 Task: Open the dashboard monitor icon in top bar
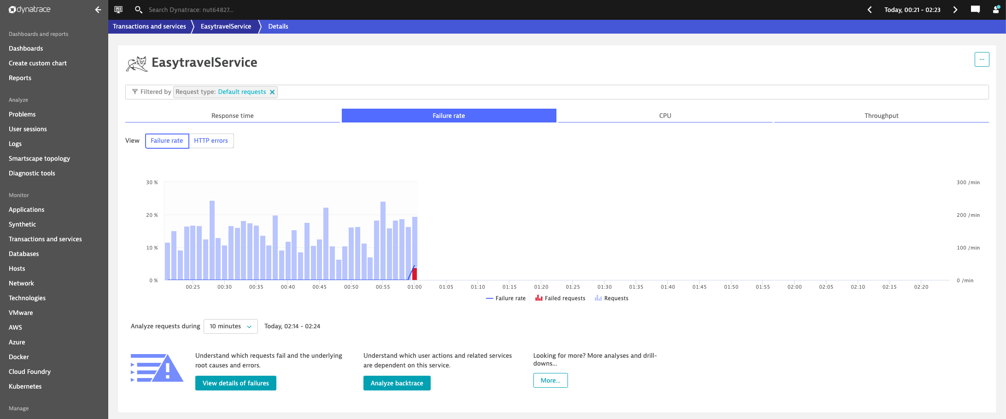coord(118,10)
